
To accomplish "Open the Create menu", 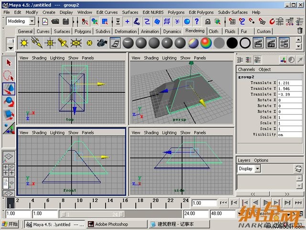I will coord(49,12).
